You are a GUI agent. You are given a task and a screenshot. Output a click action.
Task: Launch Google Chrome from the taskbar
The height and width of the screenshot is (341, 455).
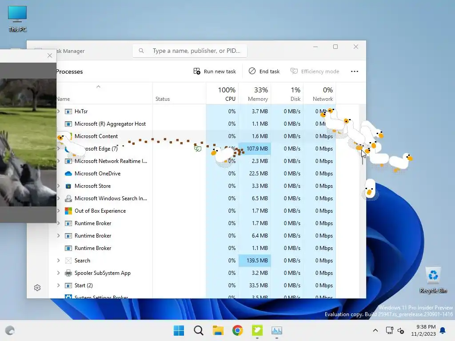(237, 330)
